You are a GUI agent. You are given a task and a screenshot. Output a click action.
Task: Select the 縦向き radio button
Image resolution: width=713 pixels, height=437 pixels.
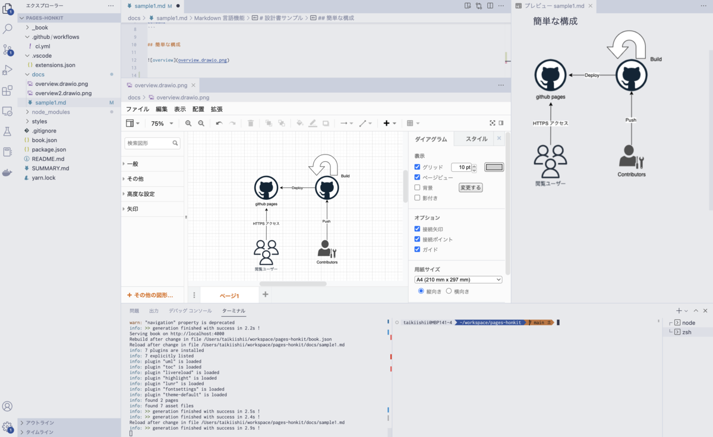[421, 291]
